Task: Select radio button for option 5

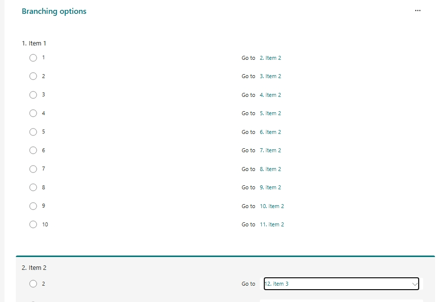Action: [x=33, y=131]
